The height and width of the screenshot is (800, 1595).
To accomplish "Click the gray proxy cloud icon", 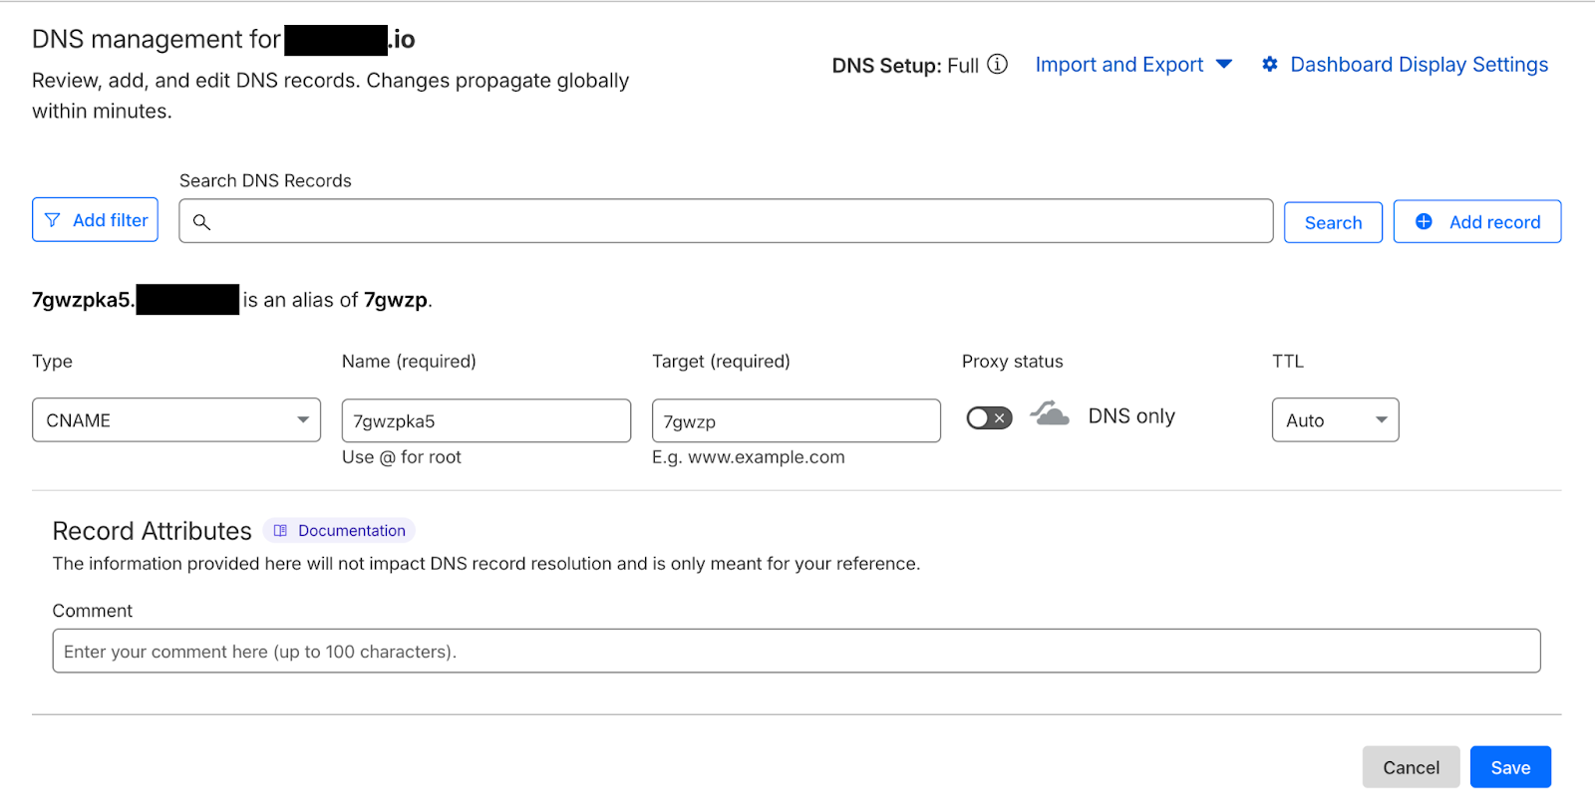I will tap(1050, 413).
